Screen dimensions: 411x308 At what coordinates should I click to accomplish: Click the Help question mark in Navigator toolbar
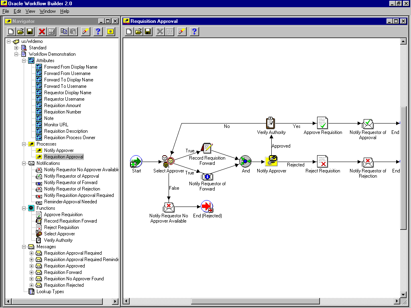pos(98,32)
